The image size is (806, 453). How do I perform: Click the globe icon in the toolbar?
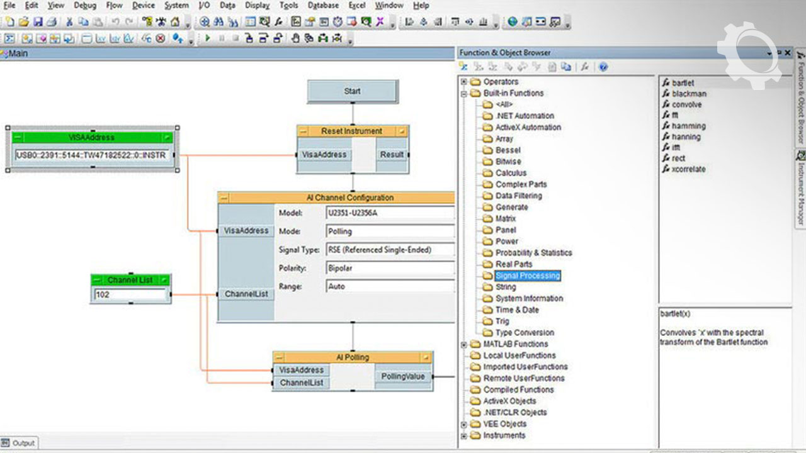click(512, 22)
